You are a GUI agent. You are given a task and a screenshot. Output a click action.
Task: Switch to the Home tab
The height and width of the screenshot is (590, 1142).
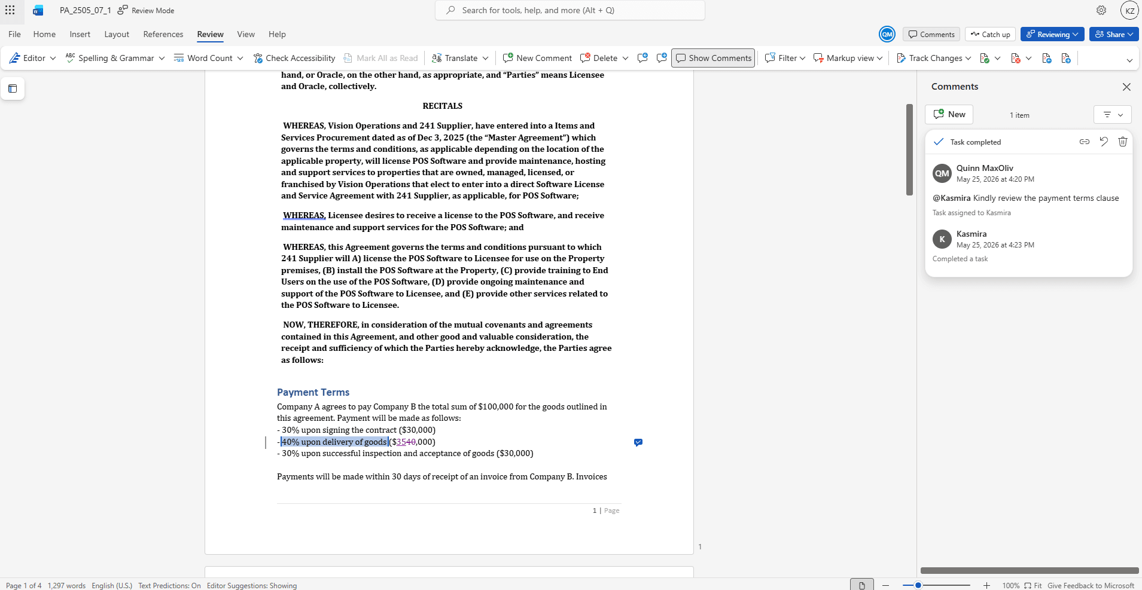pos(44,34)
